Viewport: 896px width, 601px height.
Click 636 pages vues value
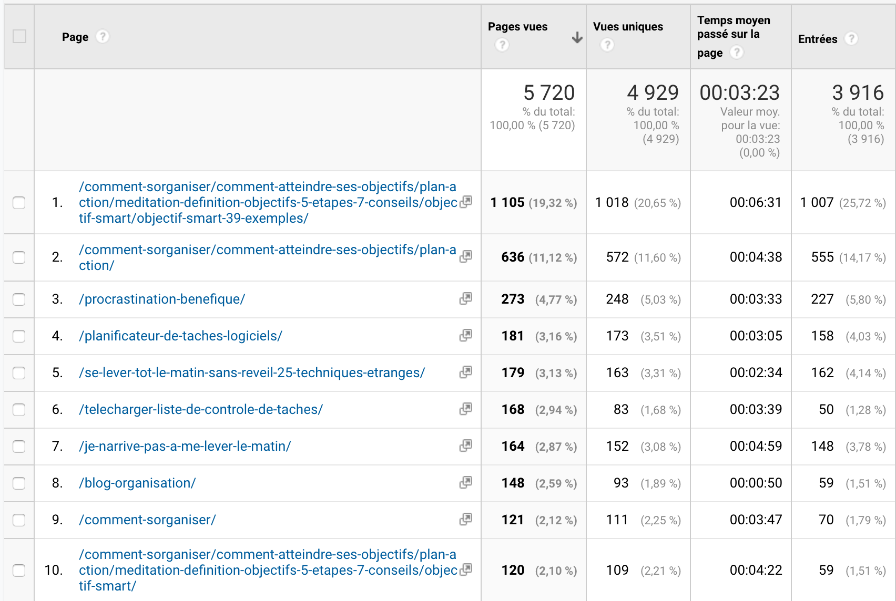(x=513, y=257)
